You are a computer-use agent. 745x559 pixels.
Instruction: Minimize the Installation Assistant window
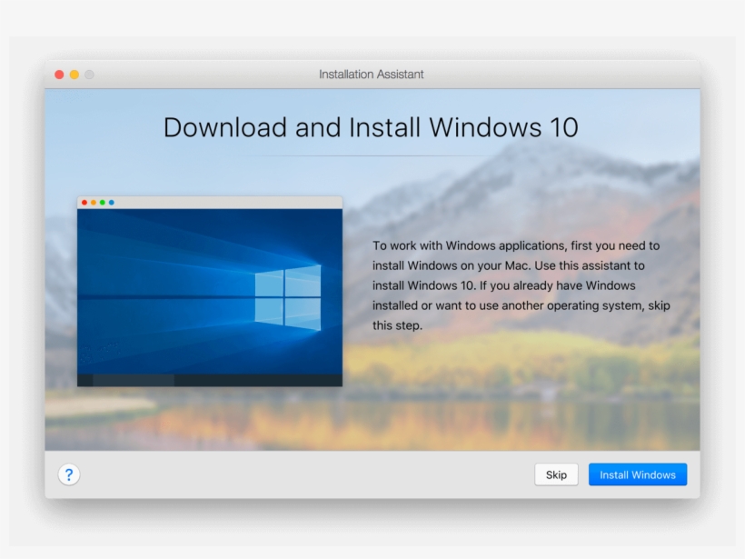click(74, 75)
